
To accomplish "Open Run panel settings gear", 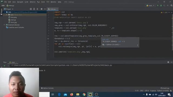I will pos(168,62).
